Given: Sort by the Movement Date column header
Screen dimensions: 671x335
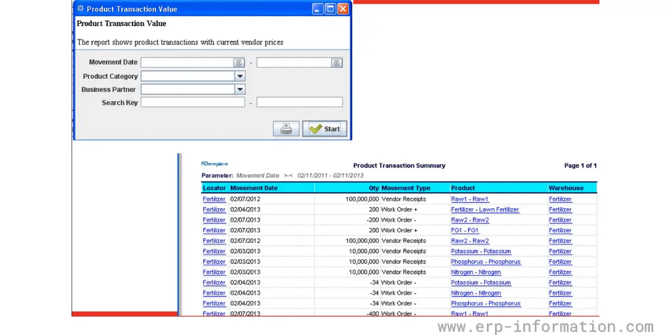Looking at the screenshot, I should tap(254, 188).
